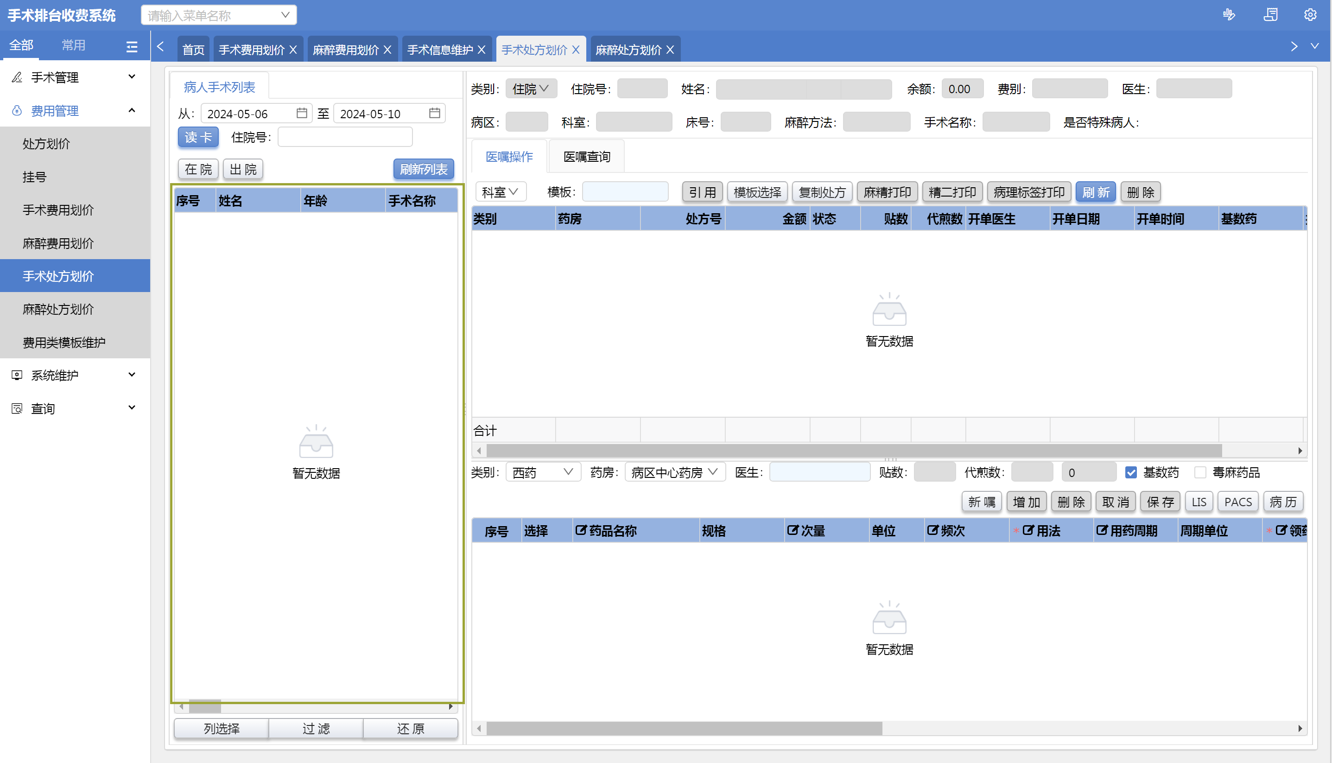Switch to the 医嘱查询 tab
Screen dimensions: 1332x763
(x=587, y=157)
